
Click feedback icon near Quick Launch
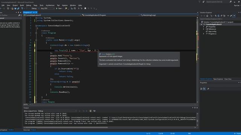point(204,1)
